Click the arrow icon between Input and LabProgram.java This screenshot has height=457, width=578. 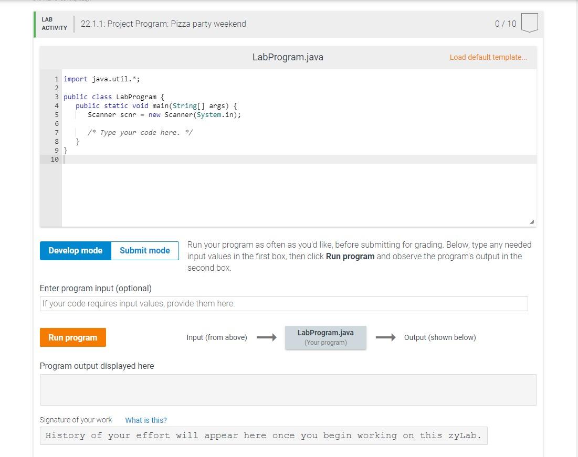266,337
